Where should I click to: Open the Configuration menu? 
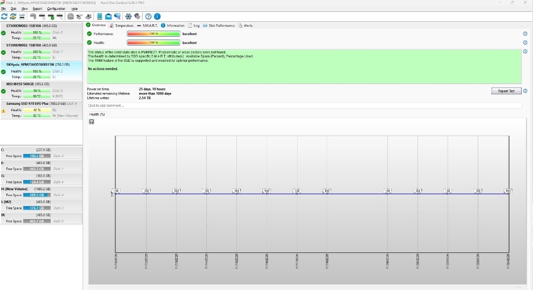56,9
